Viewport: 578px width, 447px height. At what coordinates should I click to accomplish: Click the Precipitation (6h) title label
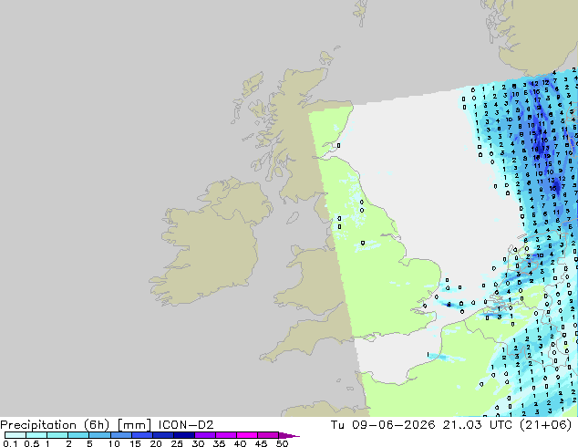[x=55, y=425]
